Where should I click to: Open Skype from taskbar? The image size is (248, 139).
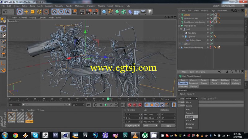pos(35,135)
